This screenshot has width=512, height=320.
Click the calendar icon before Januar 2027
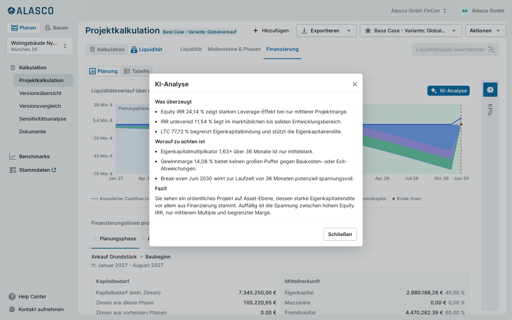pos(94,265)
